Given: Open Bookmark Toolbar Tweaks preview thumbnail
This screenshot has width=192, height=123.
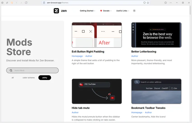Looking at the screenshot, I should pos(156,91).
